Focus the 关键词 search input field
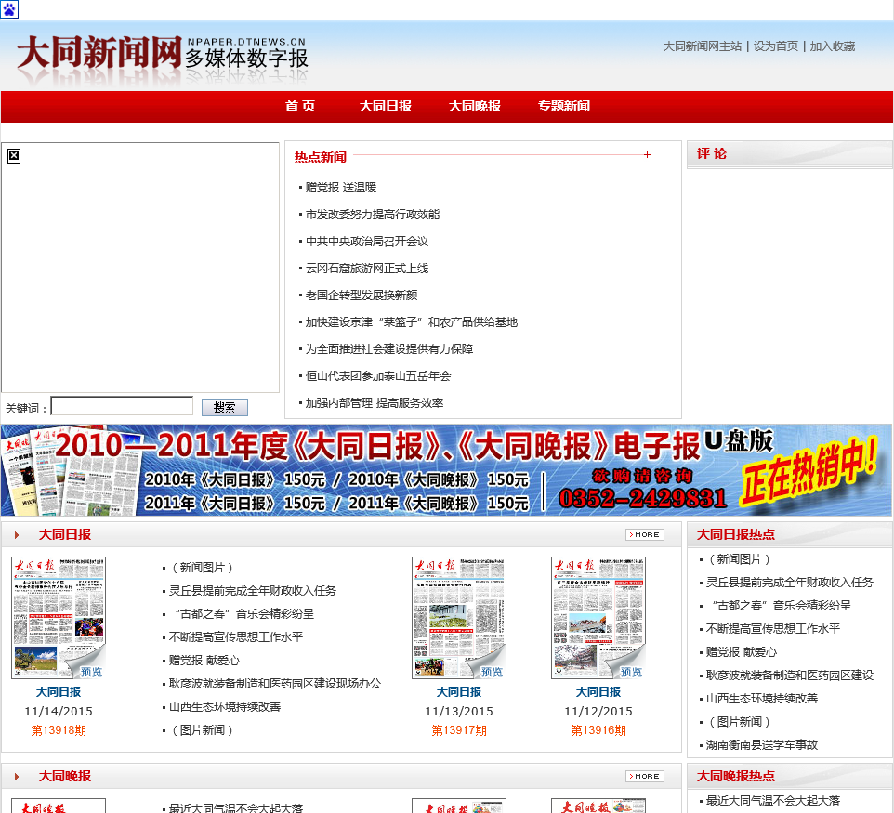The height and width of the screenshot is (813, 894). coord(122,406)
